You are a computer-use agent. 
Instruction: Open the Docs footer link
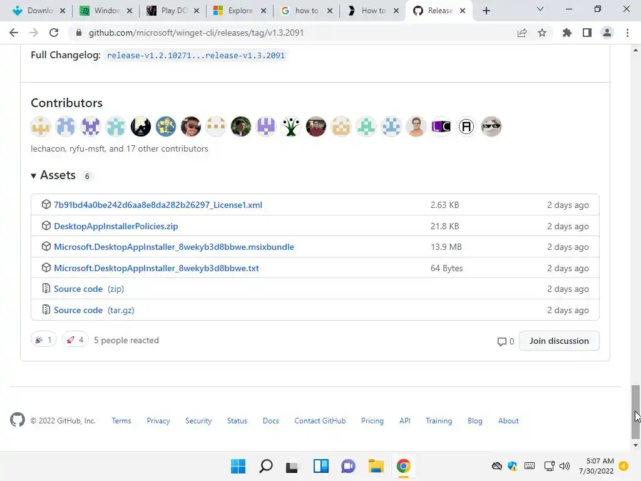coord(270,420)
